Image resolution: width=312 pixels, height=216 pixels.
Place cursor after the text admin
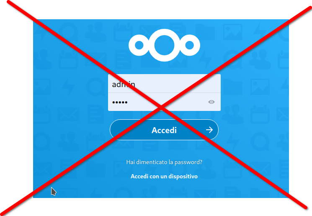coord(136,84)
